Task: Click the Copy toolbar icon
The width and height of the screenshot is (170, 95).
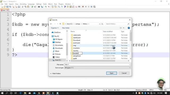Action: [x=25, y=7]
